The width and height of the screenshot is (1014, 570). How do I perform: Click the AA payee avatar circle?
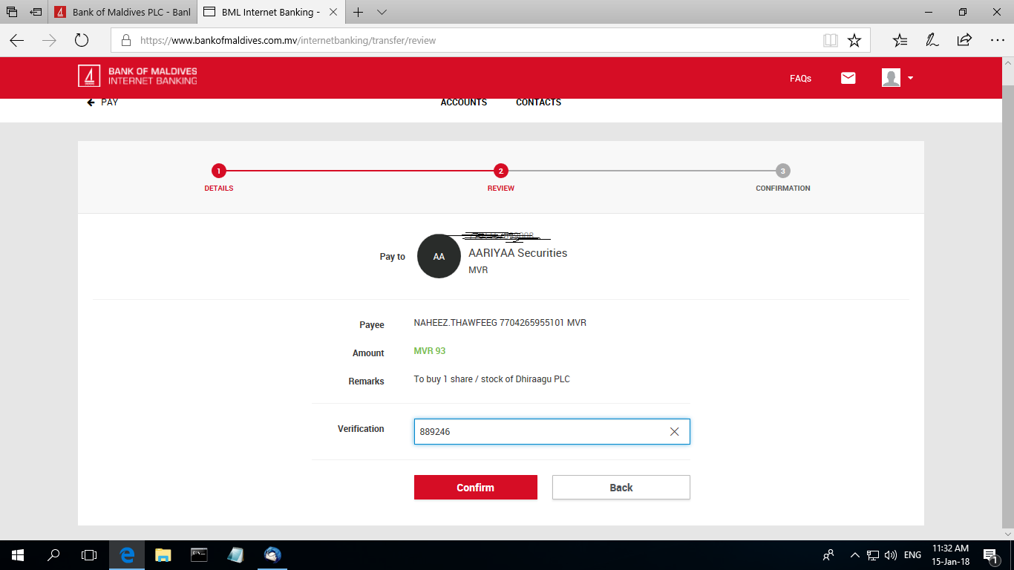click(x=439, y=257)
